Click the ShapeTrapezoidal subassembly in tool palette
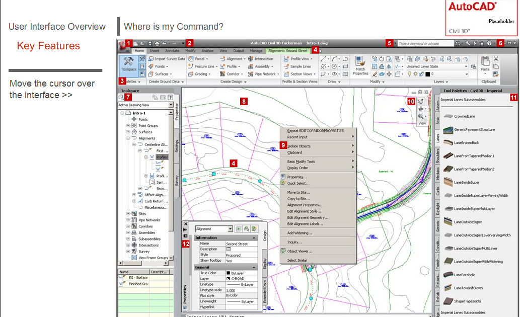Viewport: 520px width, 317px height. (462, 301)
